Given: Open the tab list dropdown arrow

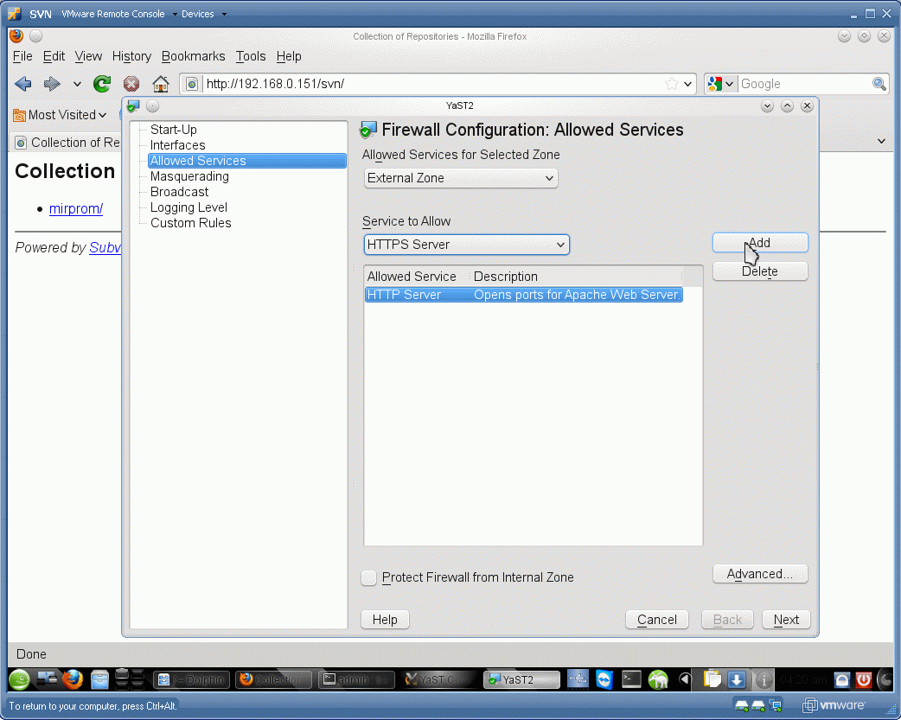Looking at the screenshot, I should [881, 141].
